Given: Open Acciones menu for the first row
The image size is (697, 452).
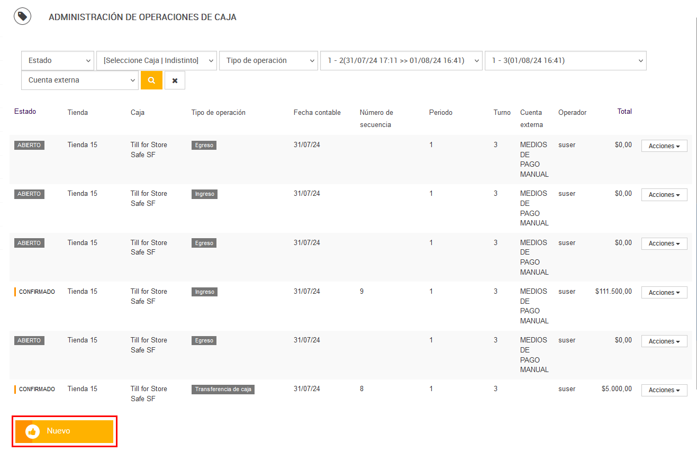Looking at the screenshot, I should [664, 146].
